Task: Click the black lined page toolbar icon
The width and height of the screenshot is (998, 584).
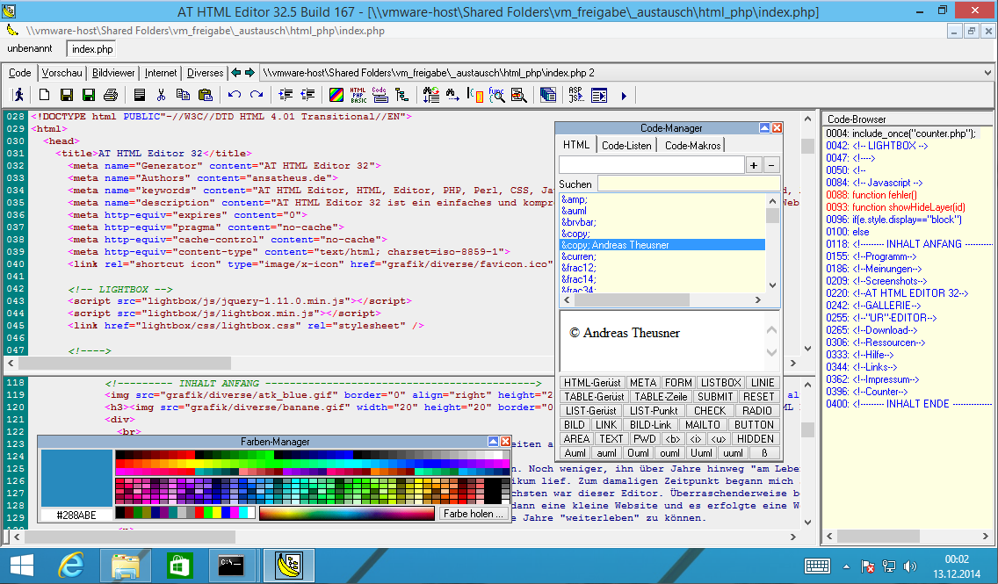Action: (x=140, y=96)
